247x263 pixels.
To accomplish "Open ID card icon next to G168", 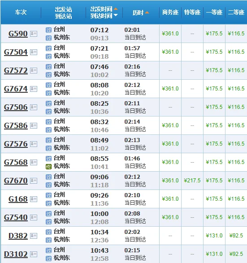I will coord(34,199).
